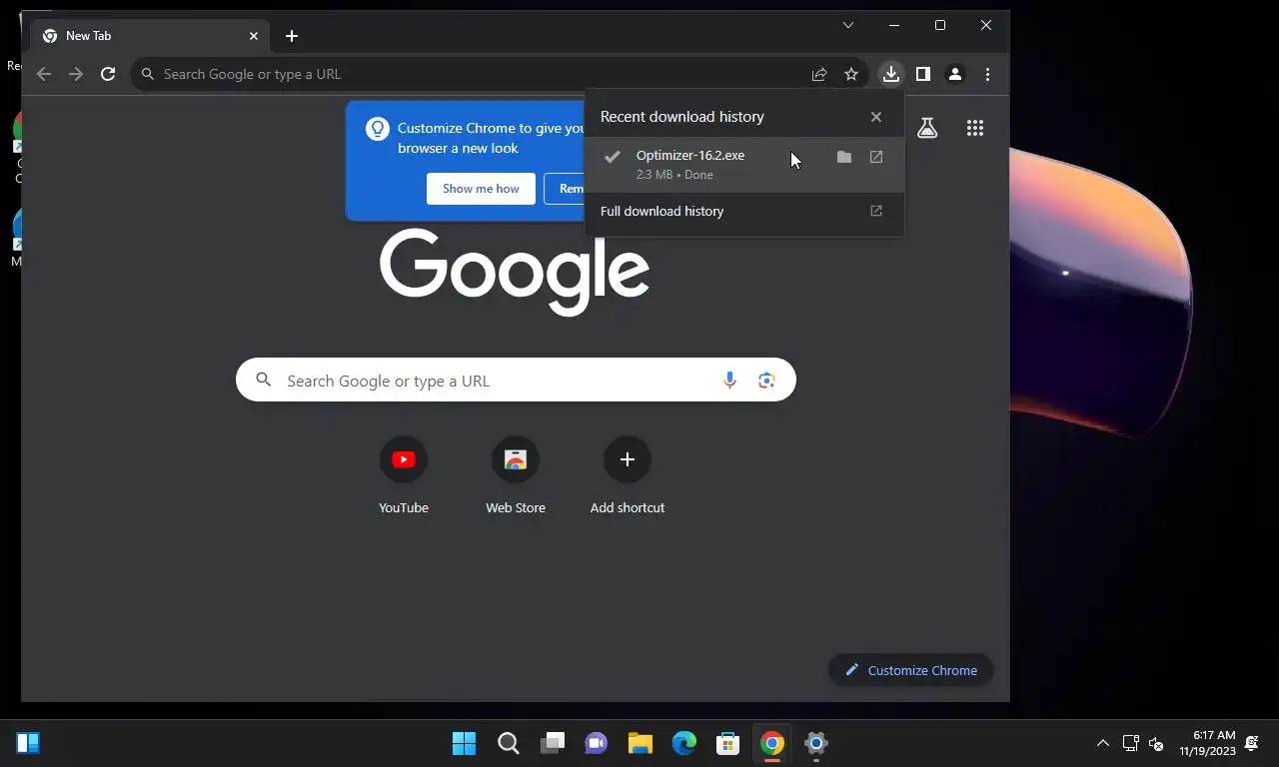Open the Chat app on the taskbar
This screenshot has height=767, width=1279.
[x=597, y=743]
